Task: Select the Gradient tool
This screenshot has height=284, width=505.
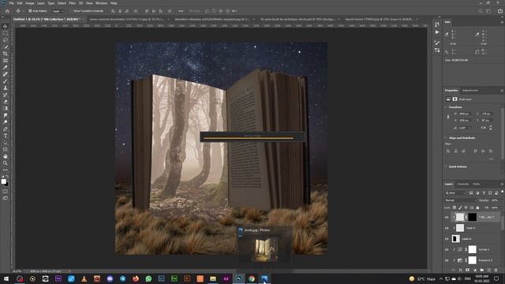Action: click(x=6, y=108)
